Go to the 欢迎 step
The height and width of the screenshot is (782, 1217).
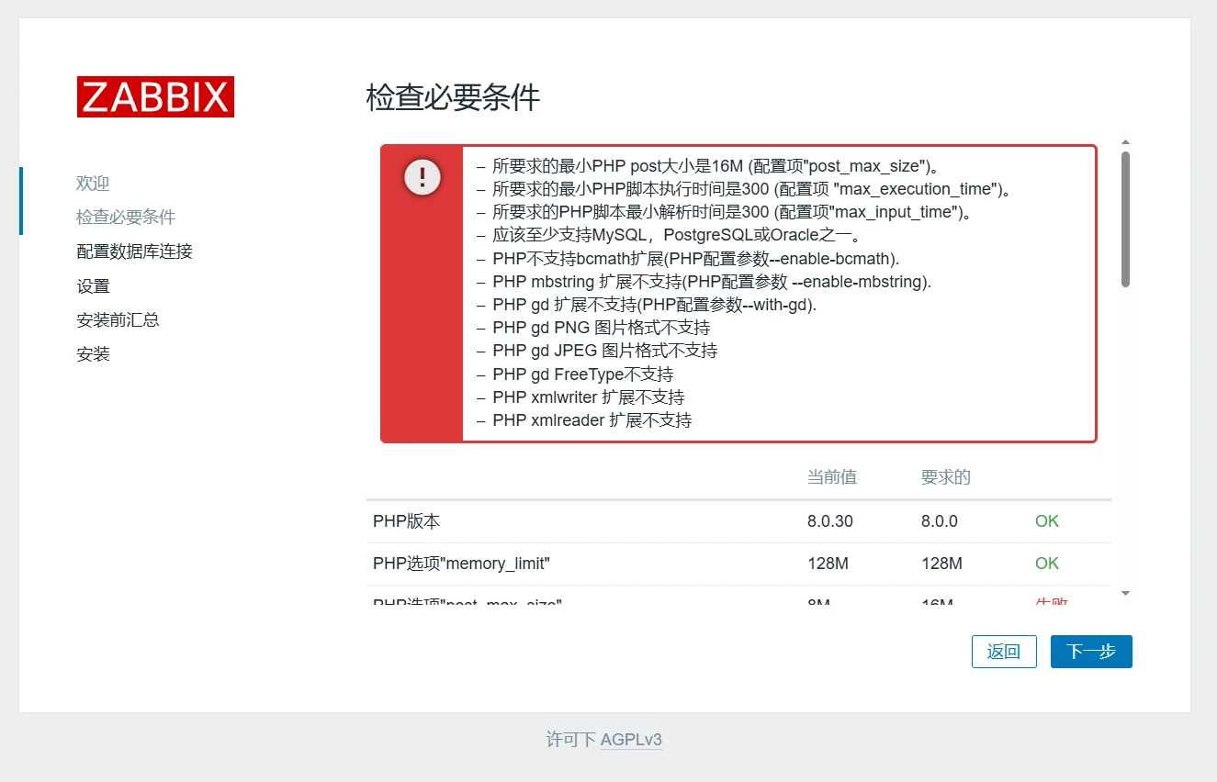coord(93,184)
